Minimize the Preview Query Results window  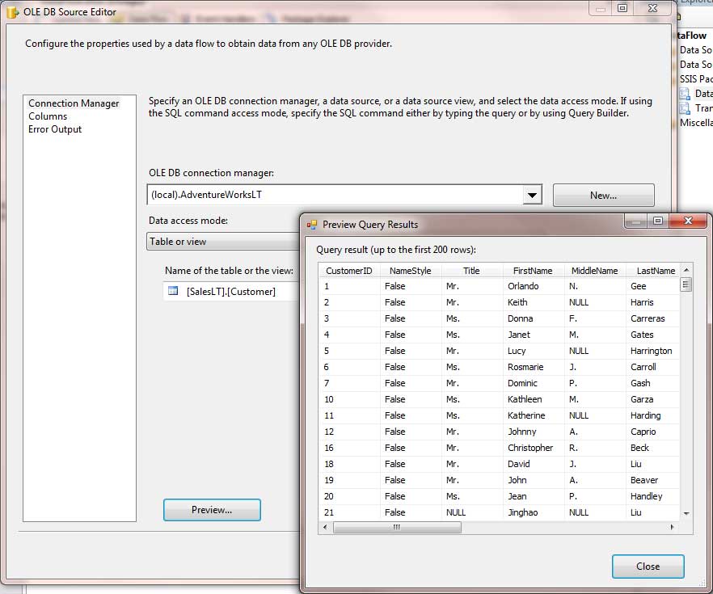tap(635, 221)
